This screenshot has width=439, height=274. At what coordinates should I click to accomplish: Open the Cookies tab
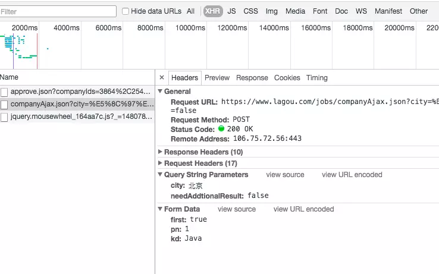[x=287, y=78]
